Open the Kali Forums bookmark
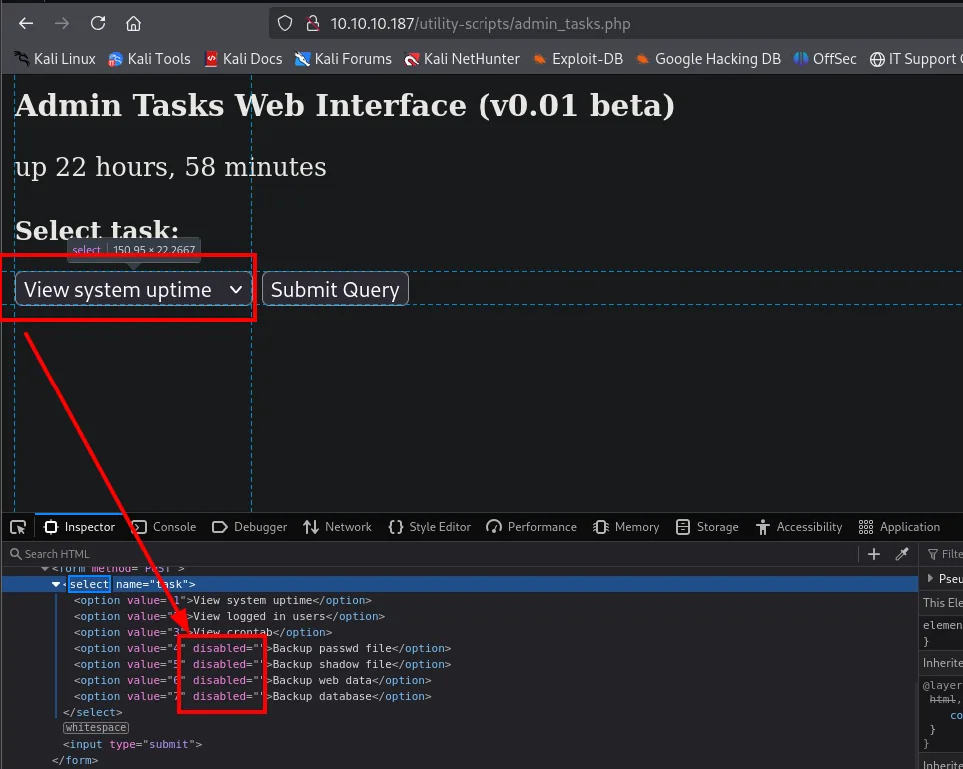963x769 pixels. [x=343, y=58]
